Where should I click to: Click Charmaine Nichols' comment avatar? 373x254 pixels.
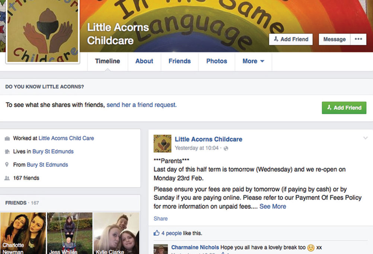(160, 249)
